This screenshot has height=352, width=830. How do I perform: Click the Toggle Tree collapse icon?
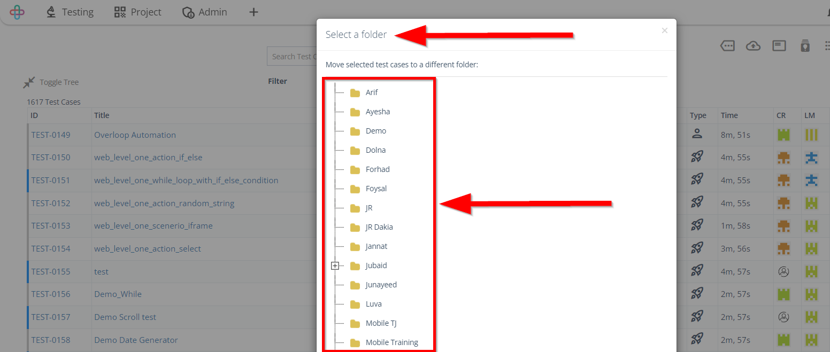pyautogui.click(x=29, y=82)
